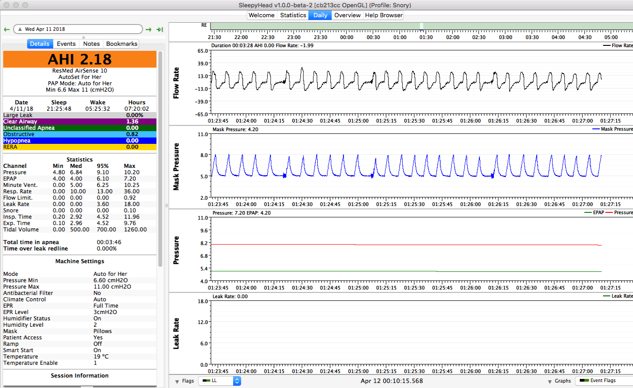Select the Obstructive light blue row
This screenshot has height=388, width=633.
(x=80, y=134)
